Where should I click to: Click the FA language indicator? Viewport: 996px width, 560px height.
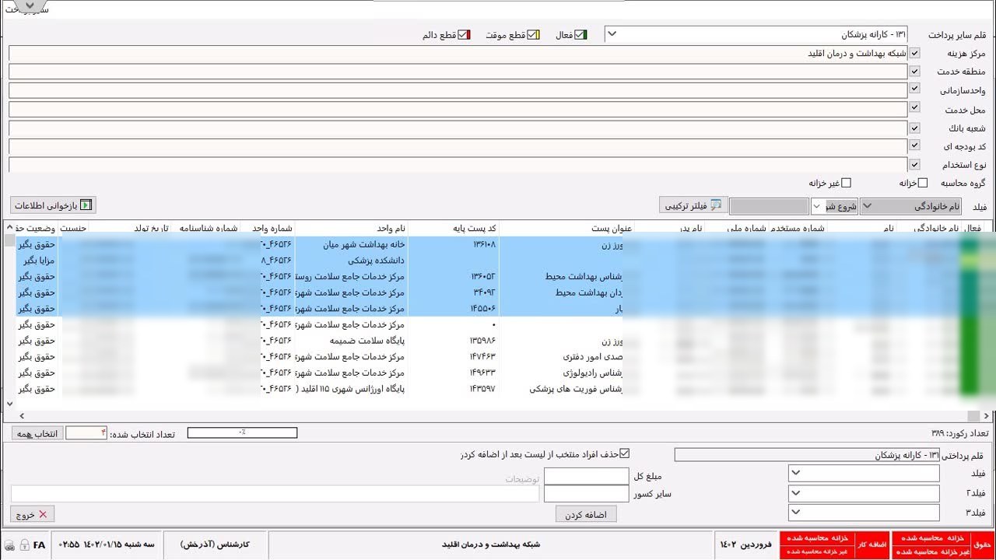[x=39, y=545]
